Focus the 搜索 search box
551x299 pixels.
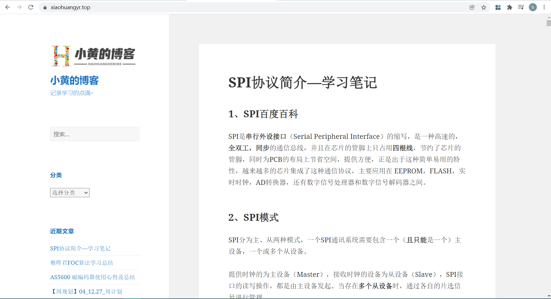pyautogui.click(x=95, y=134)
